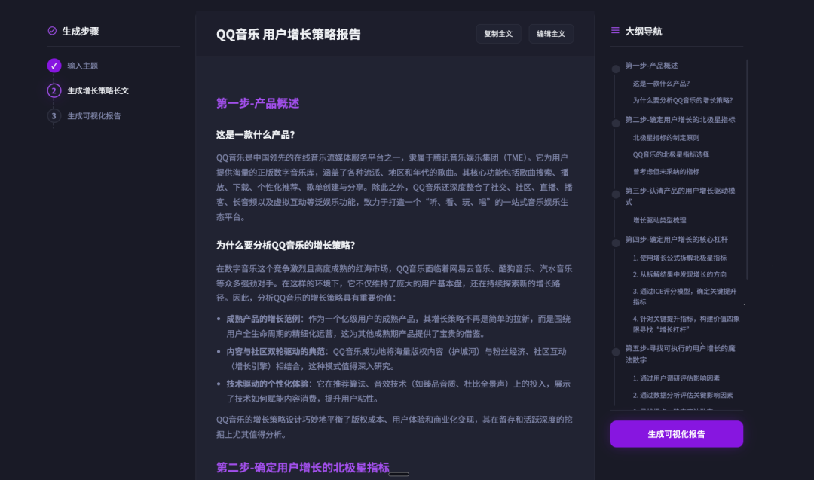Click the 生成步骤 check-circle icon
814x480 pixels.
click(52, 31)
